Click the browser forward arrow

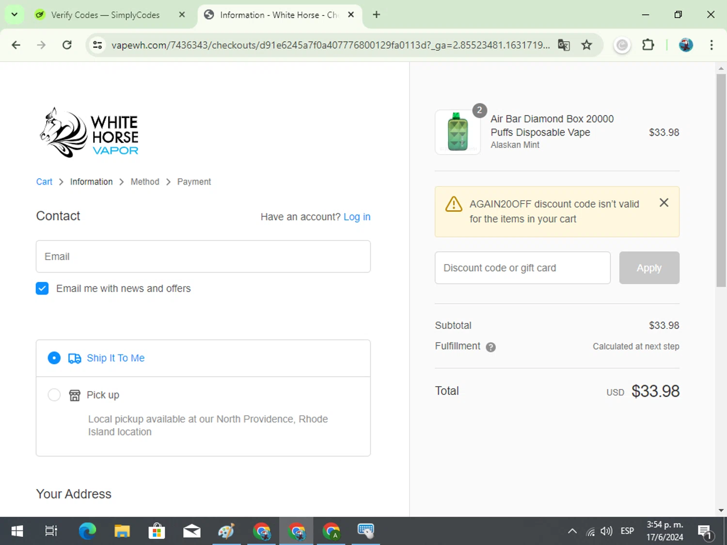pyautogui.click(x=41, y=45)
